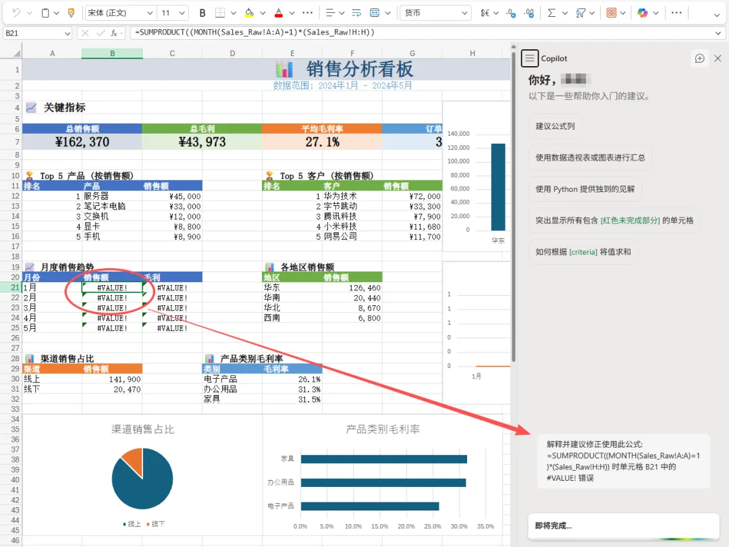
Task: Click the Undo arrow icon
Action: [16, 13]
